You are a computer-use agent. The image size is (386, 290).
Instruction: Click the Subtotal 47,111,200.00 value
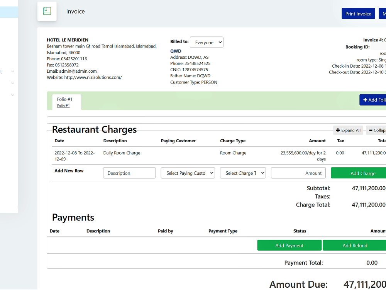coord(369,188)
